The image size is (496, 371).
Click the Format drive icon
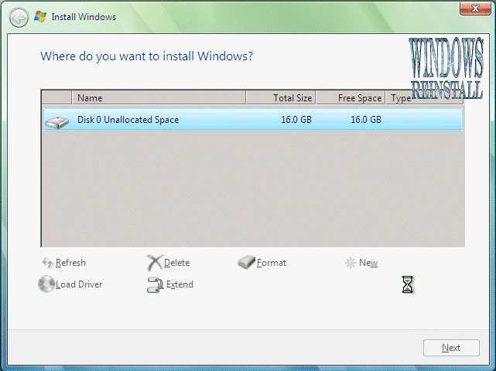click(x=246, y=263)
